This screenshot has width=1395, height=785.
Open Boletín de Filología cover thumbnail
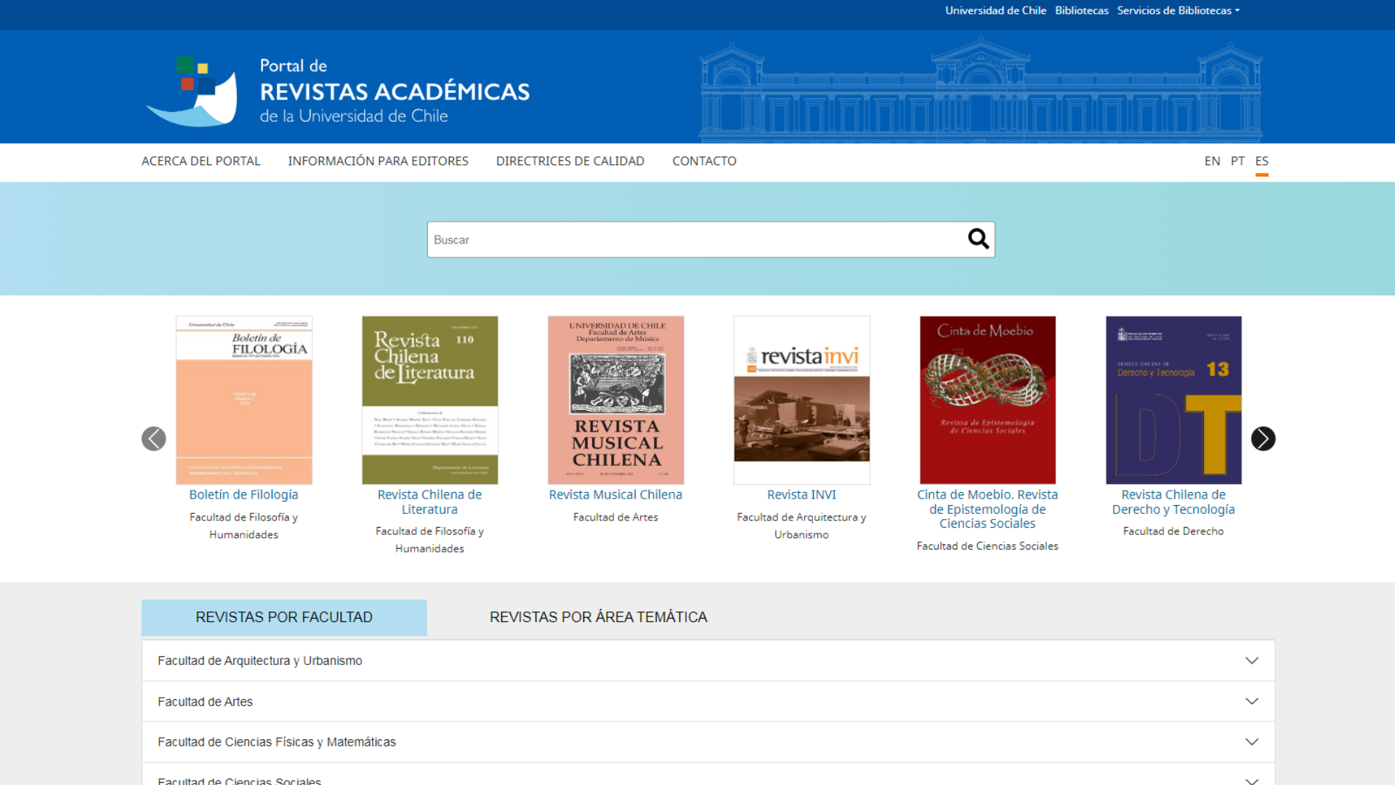point(244,400)
